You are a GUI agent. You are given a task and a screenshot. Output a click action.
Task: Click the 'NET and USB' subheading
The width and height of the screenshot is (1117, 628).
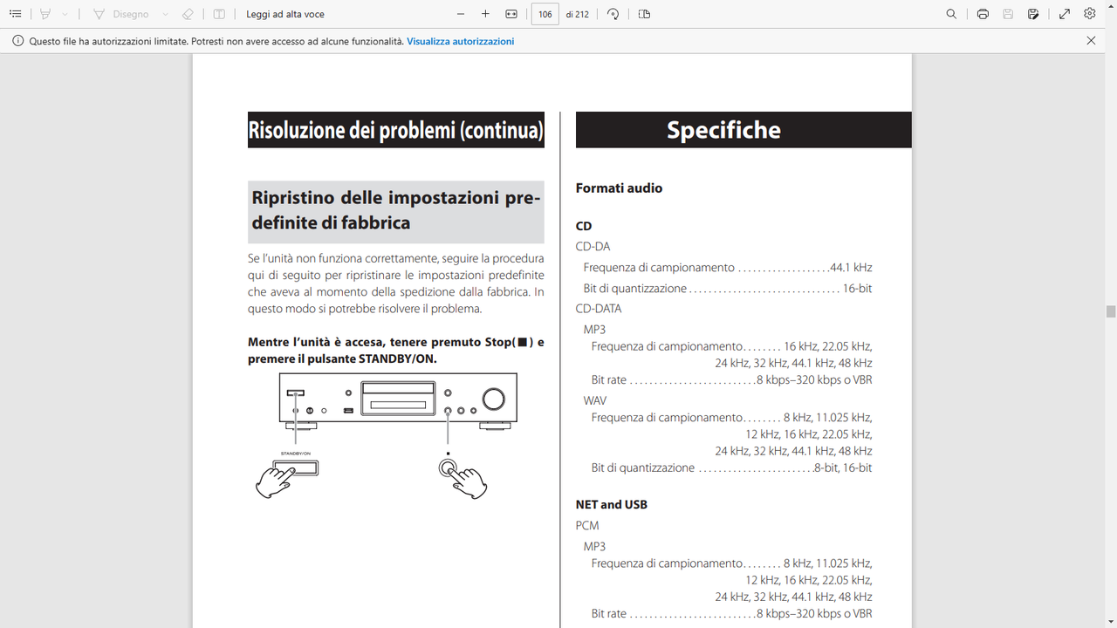(x=611, y=505)
